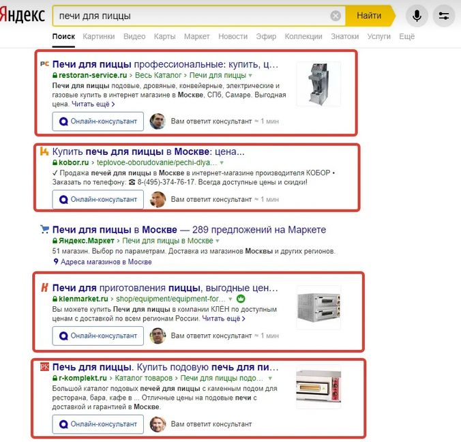The height and width of the screenshot is (442, 461).
Task: Switch to the Карты tab
Action: [164, 36]
